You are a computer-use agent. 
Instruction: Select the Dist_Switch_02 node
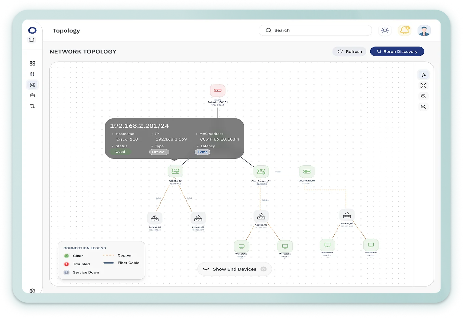click(261, 171)
